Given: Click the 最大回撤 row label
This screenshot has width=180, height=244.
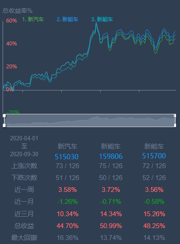Looking at the screenshot, I should 24,238.
